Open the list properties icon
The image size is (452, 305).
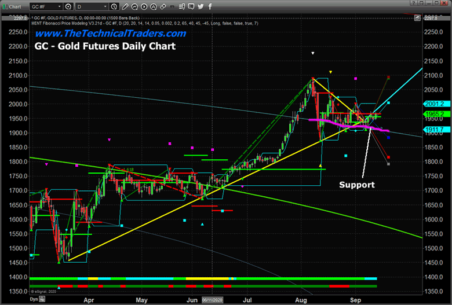[x=181, y=6]
